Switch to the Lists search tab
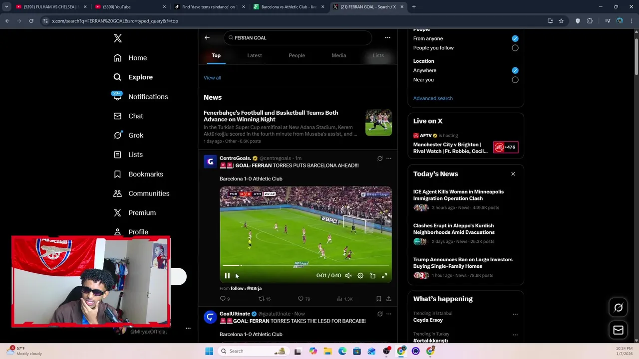 378,55
